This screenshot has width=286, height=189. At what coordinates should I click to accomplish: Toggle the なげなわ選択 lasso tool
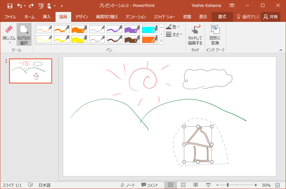(x=24, y=34)
